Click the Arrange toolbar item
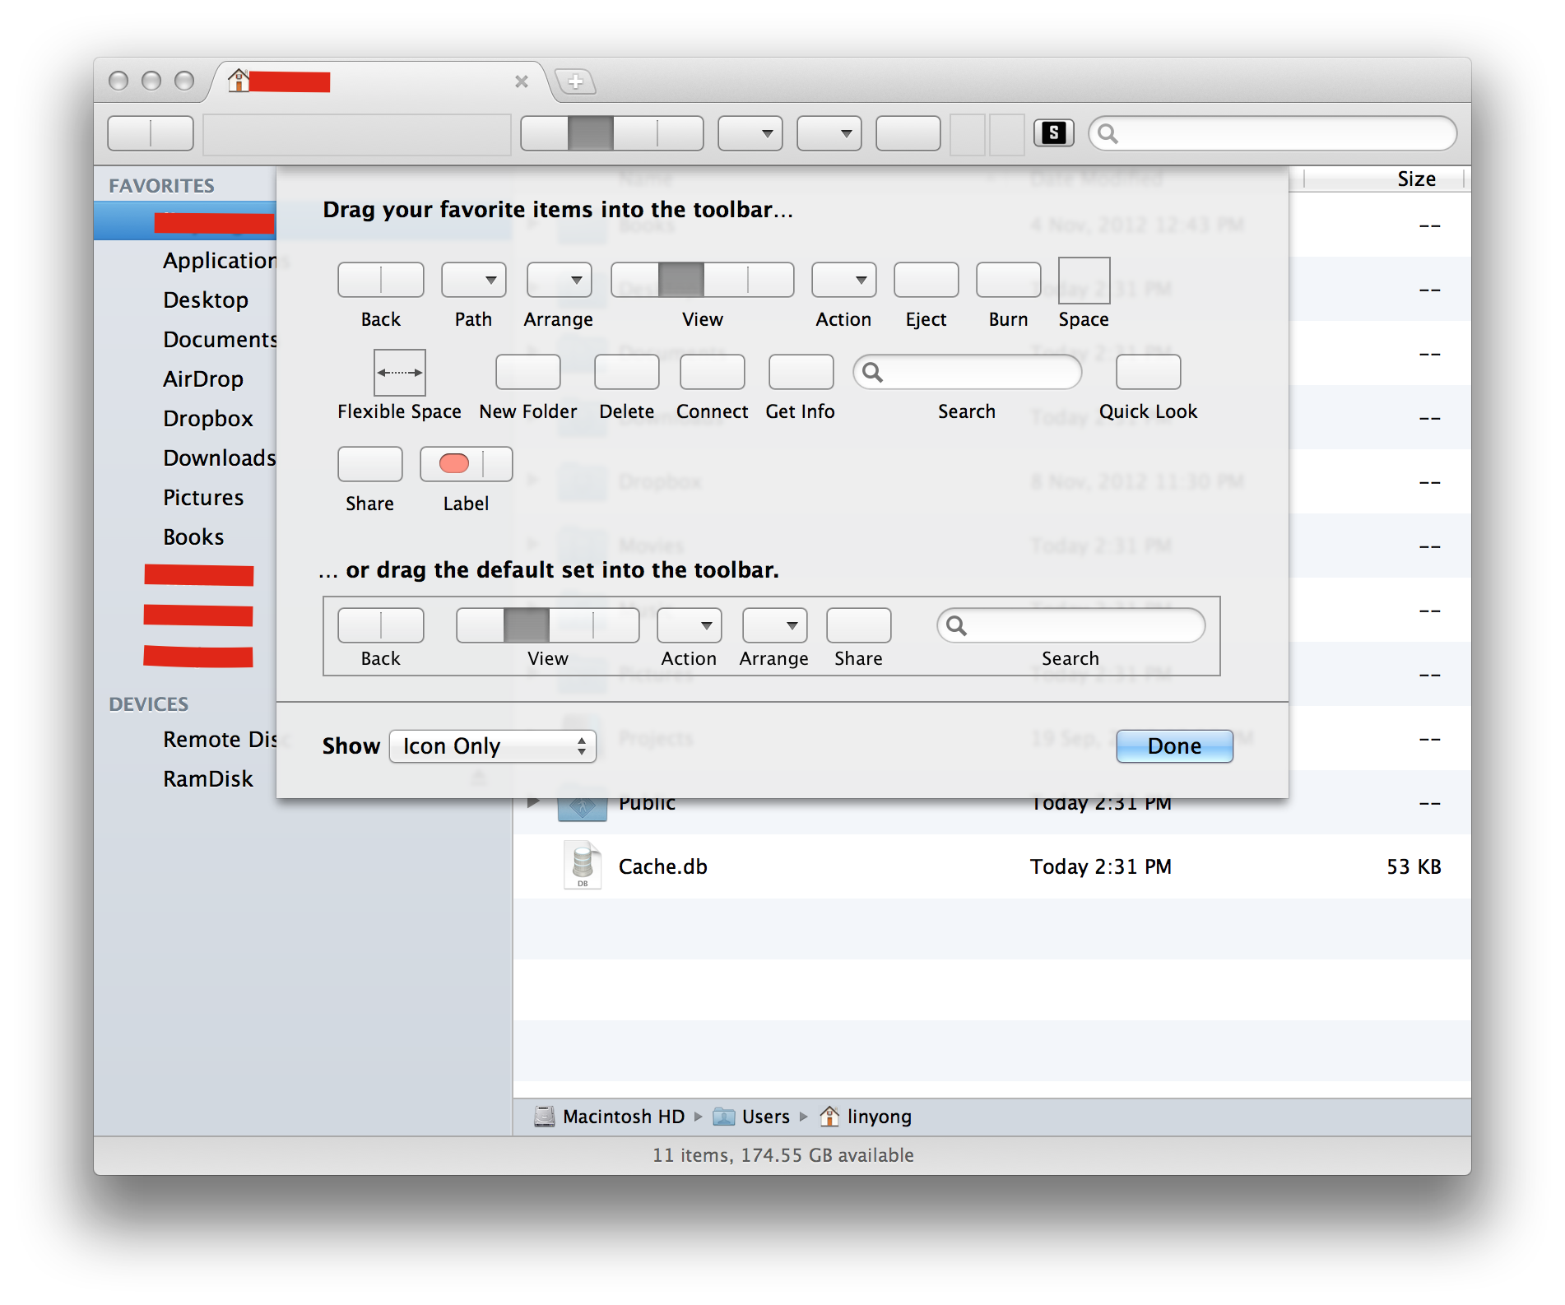This screenshot has width=1565, height=1305. coord(558,280)
